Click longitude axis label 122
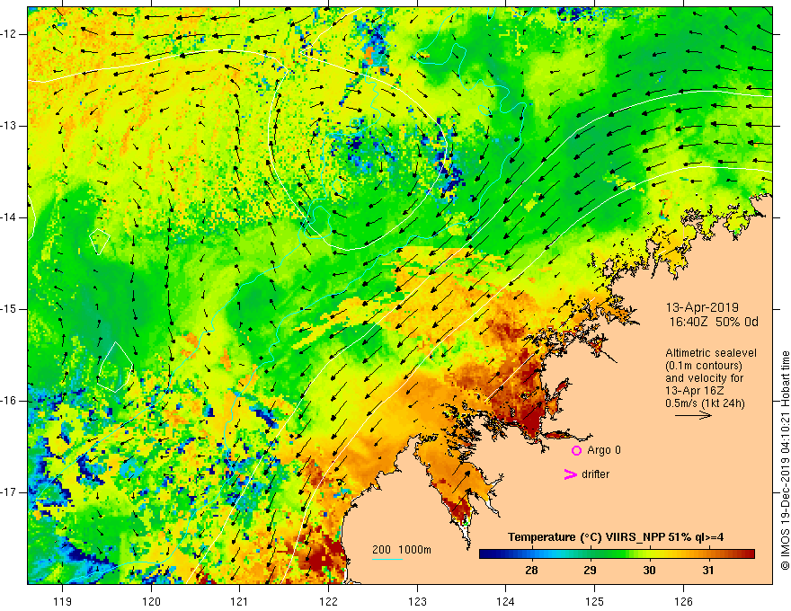The height and width of the screenshot is (611, 791). [328, 601]
